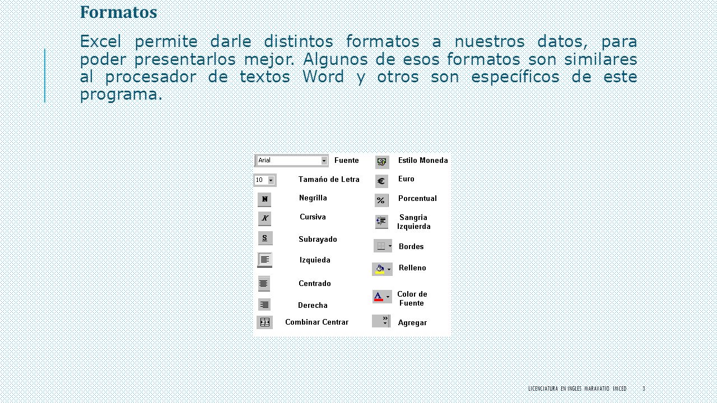Click slide number 3 in footer
Image resolution: width=717 pixels, height=403 pixels.
point(644,388)
